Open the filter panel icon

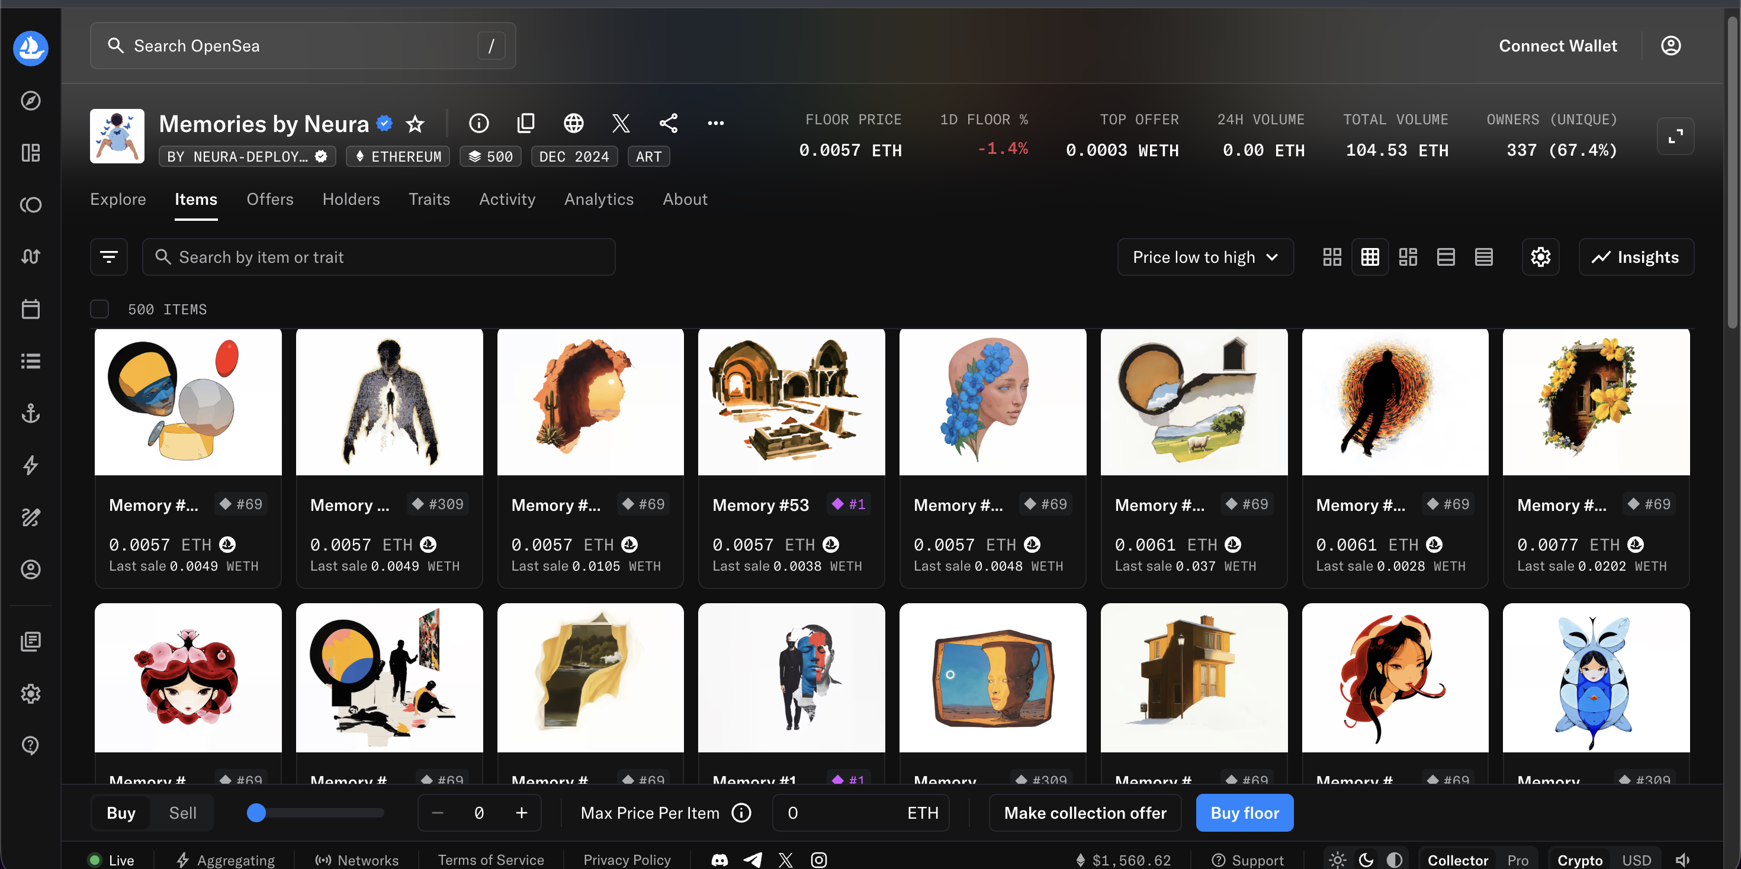pos(109,257)
